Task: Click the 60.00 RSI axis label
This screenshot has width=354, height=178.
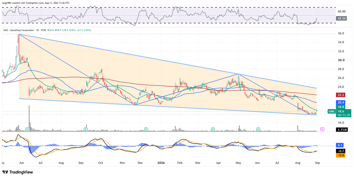Action: 342,11
